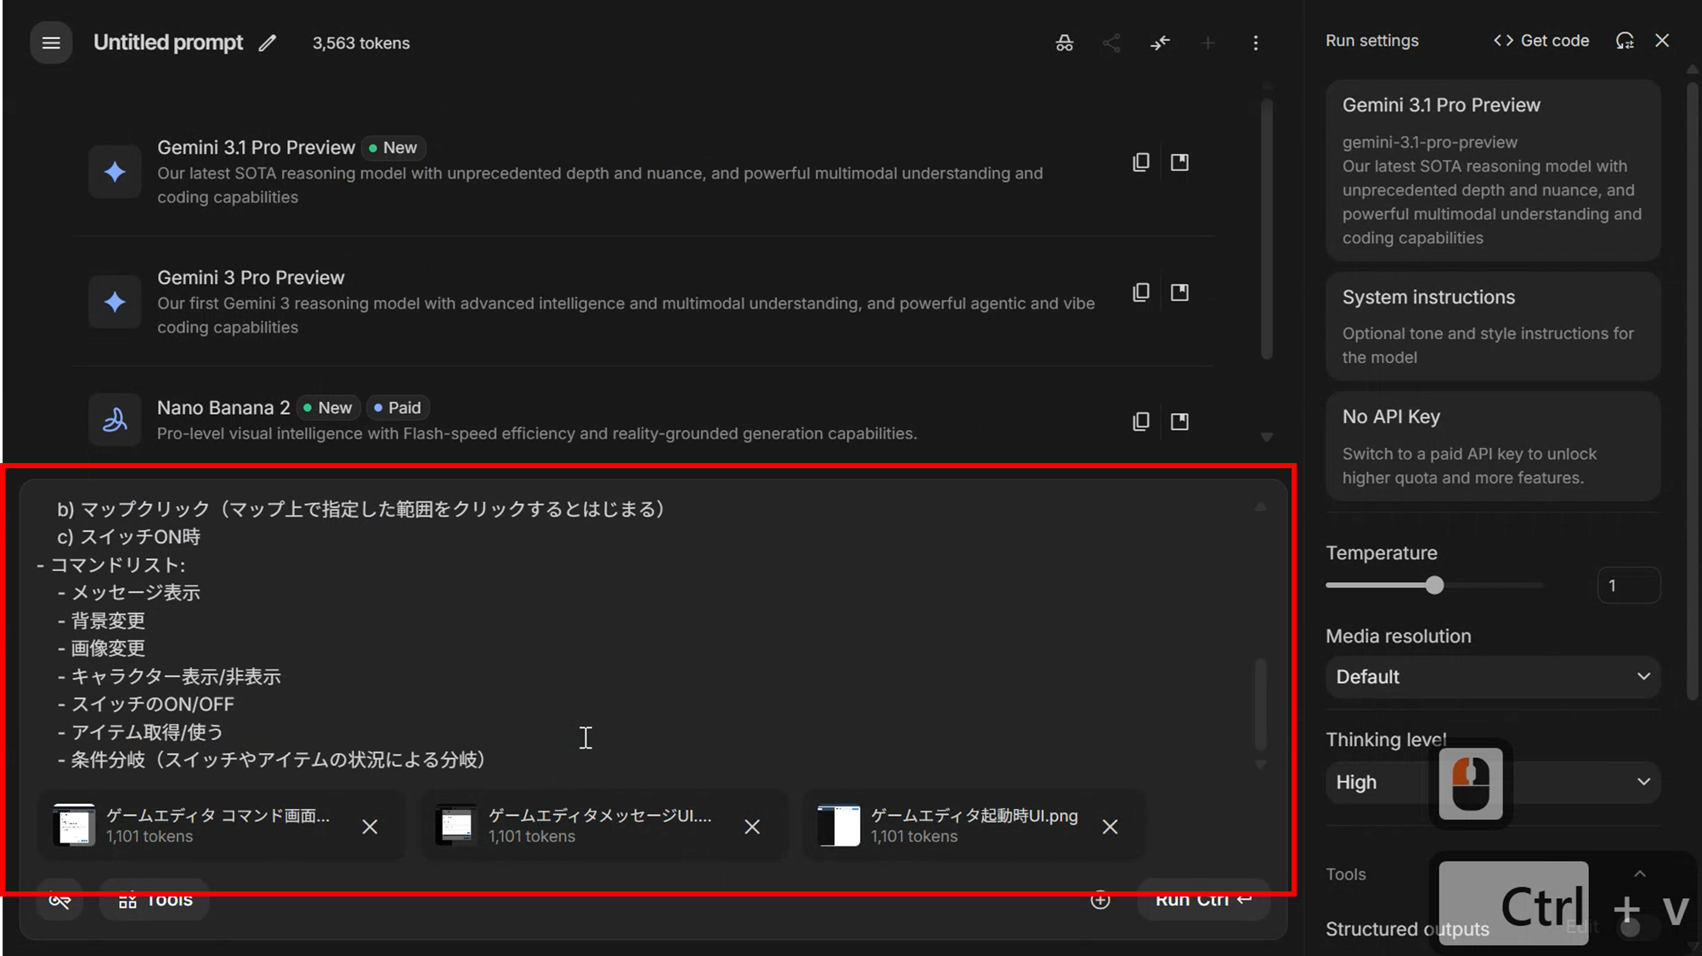
Task: Click the up arrow of the prompt text scrollbar
Action: coord(1261,507)
